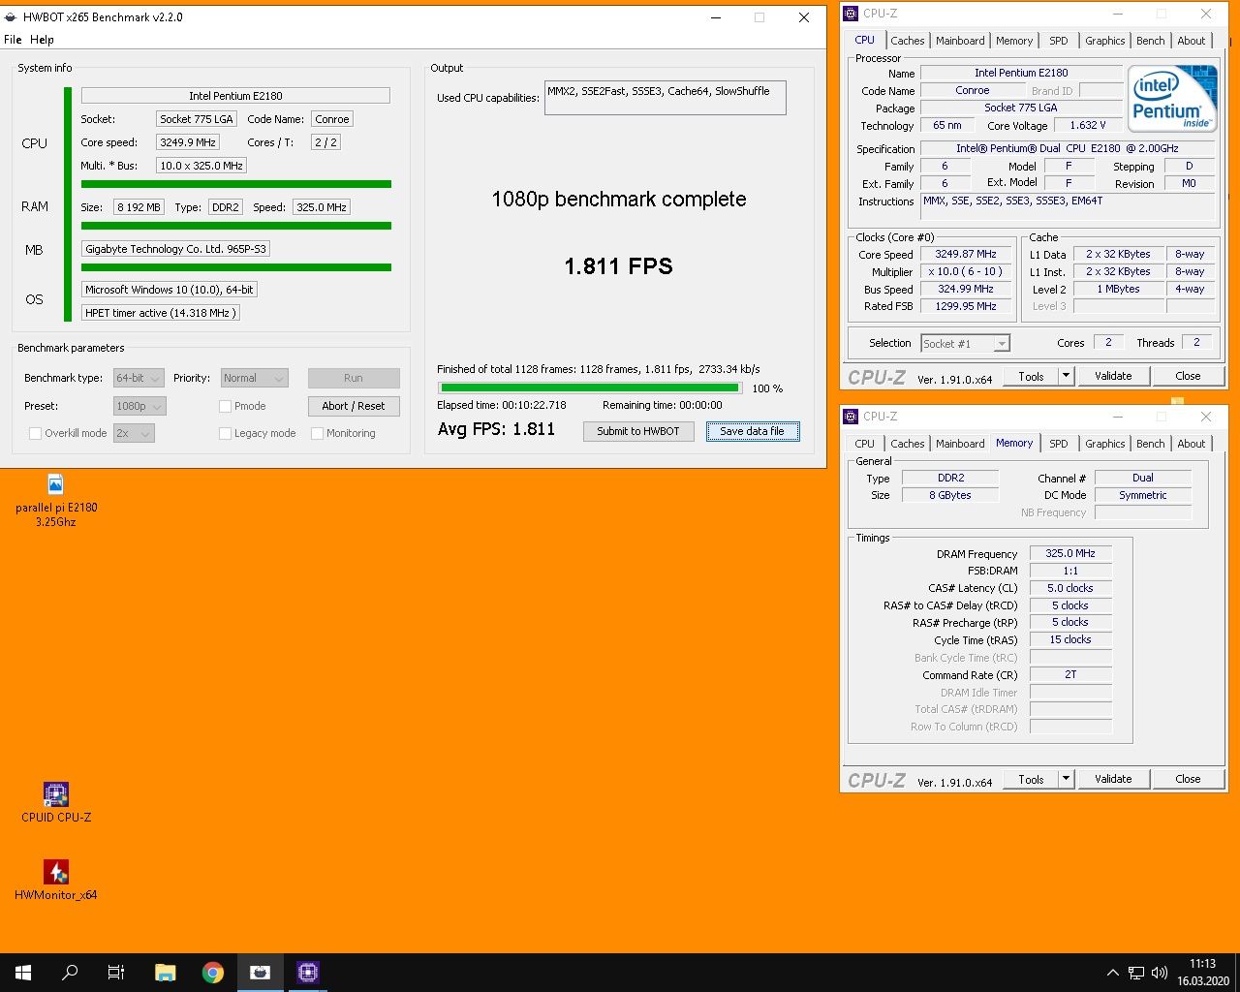The image size is (1240, 992).
Task: Switch to Caches tab in top CPU-Z
Action: 907,41
